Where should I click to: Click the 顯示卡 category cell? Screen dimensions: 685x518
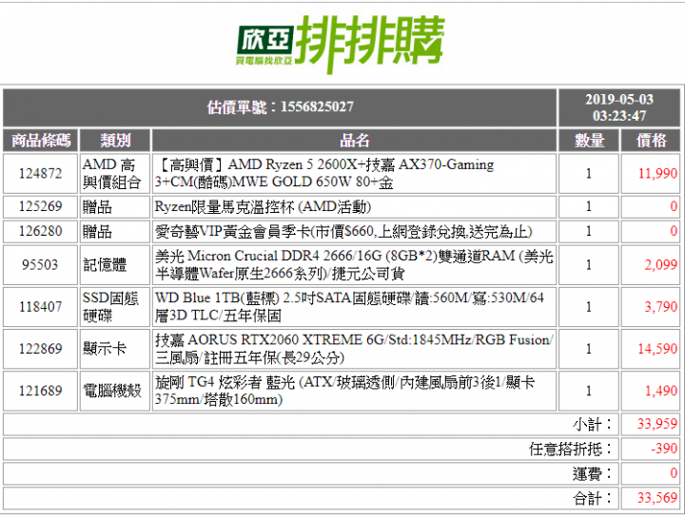[115, 349]
